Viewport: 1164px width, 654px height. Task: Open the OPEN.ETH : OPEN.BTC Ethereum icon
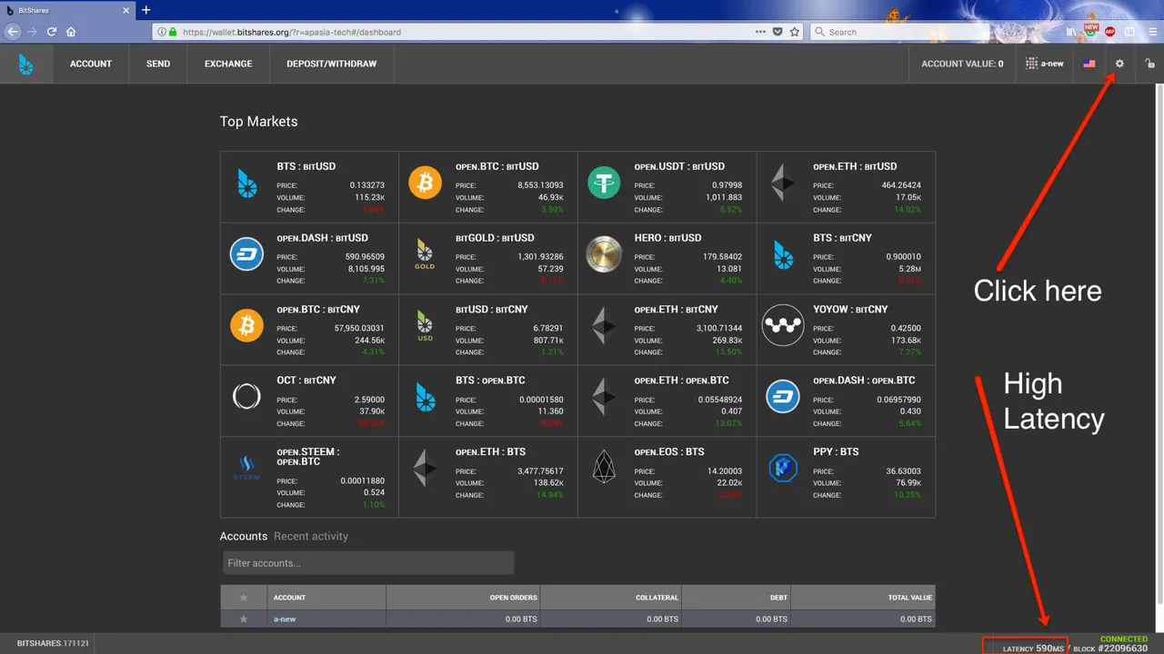point(604,397)
